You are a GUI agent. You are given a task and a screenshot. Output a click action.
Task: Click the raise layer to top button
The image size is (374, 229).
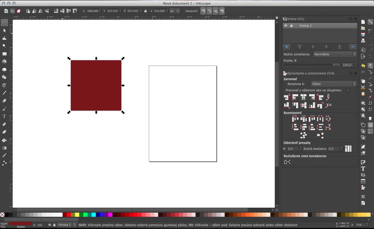click(x=300, y=47)
